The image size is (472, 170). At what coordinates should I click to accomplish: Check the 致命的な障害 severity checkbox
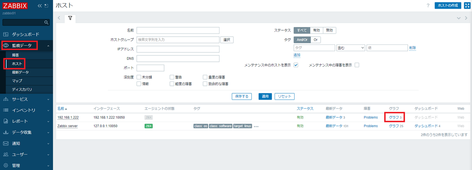pos(205,84)
